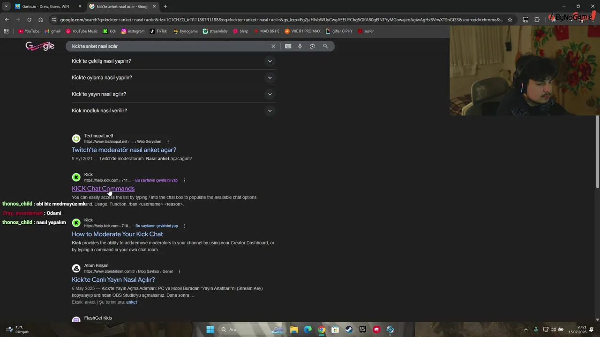Click the "anket" required term link
The height and width of the screenshot is (337, 600).
[x=132, y=302]
